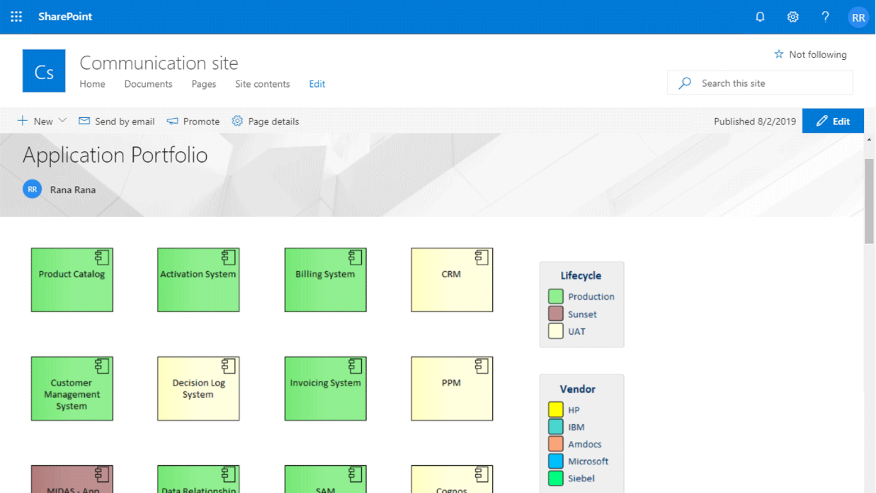This screenshot has height=493, width=876.
Task: Open the Office 365 settings gear
Action: point(793,16)
